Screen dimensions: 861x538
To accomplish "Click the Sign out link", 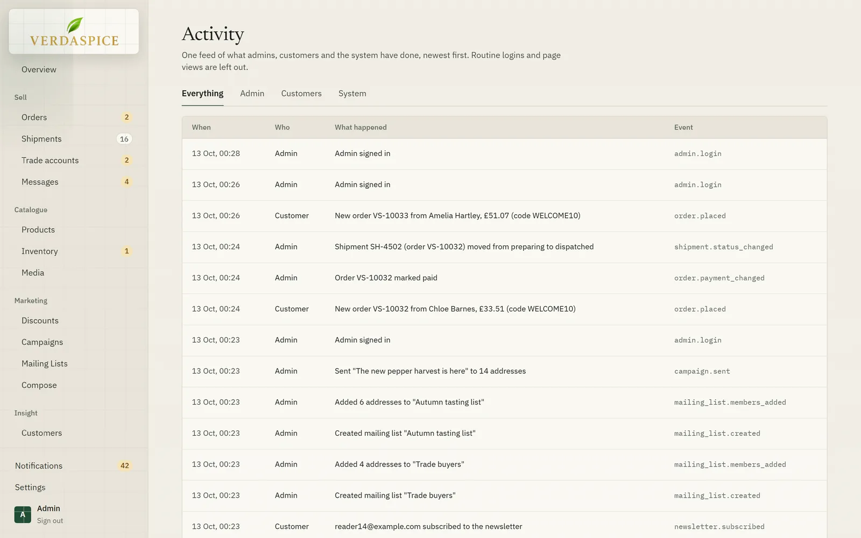I will (50, 521).
